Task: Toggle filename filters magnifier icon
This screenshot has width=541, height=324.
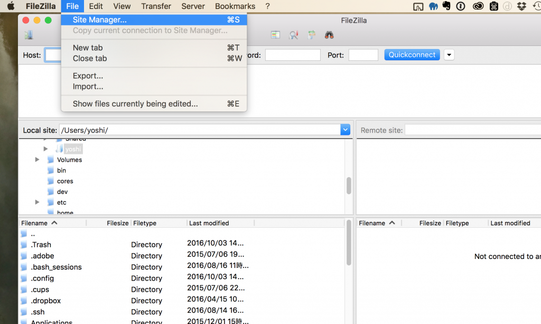Action: (x=294, y=35)
